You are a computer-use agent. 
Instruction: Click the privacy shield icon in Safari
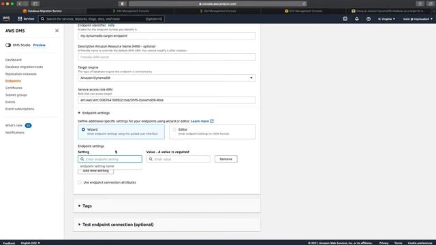(123, 3)
